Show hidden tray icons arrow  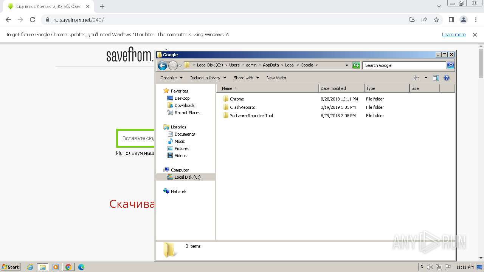[422, 267]
